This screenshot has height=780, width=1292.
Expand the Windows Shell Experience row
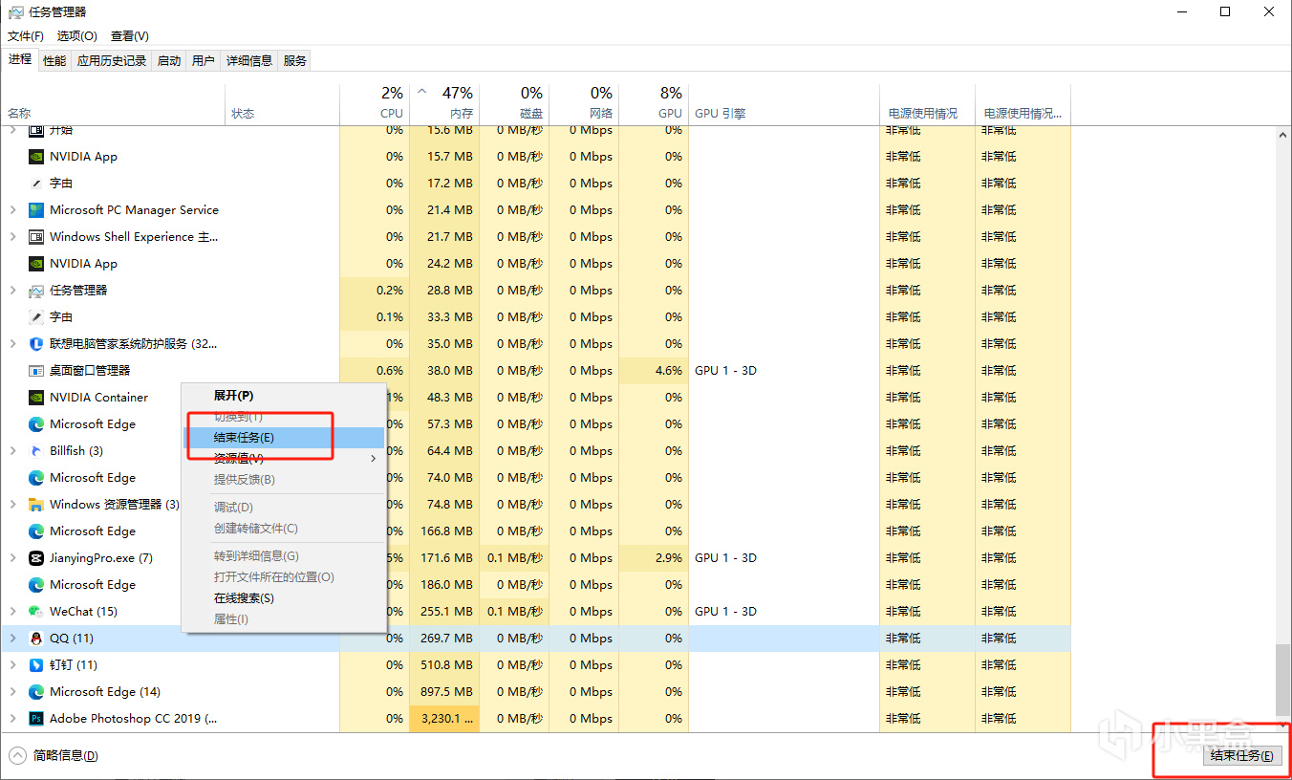12,237
